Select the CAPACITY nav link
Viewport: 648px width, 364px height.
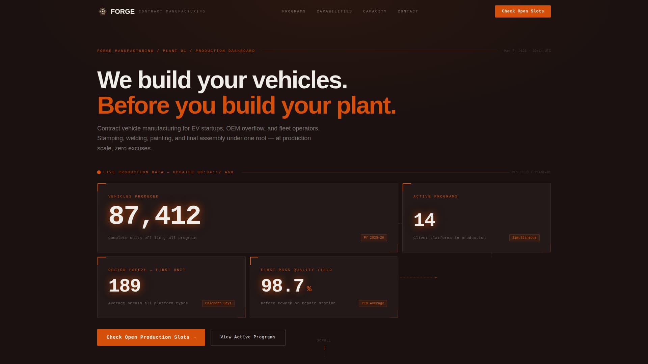[375, 11]
